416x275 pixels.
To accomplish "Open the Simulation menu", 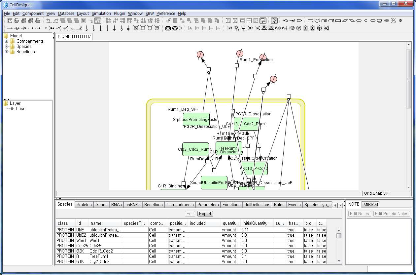I will coord(101,14).
